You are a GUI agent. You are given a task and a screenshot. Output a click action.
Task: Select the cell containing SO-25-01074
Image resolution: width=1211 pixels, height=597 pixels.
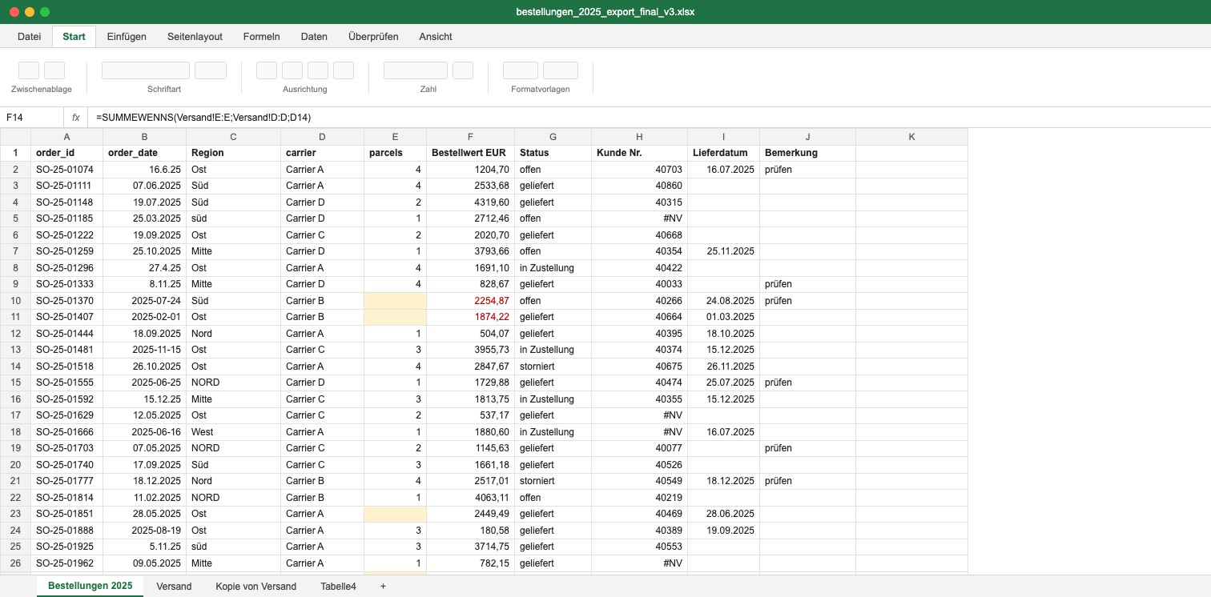pos(66,170)
